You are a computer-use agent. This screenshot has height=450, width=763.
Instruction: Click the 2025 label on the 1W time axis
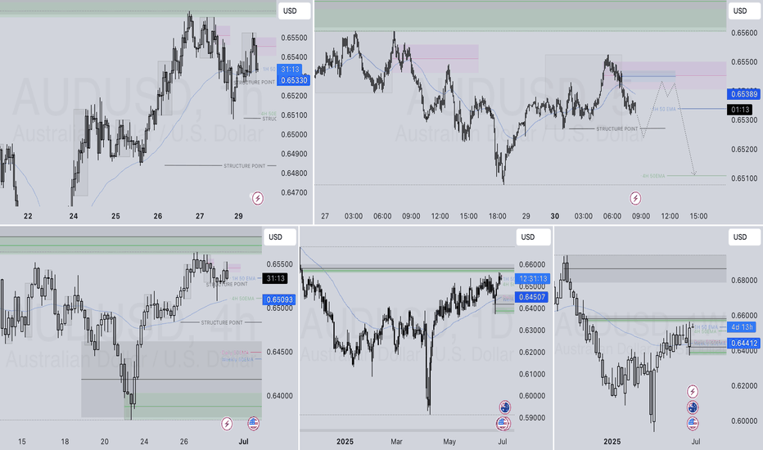point(612,441)
